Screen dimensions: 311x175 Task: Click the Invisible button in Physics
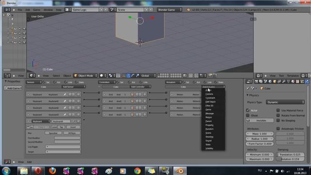pos(259,121)
